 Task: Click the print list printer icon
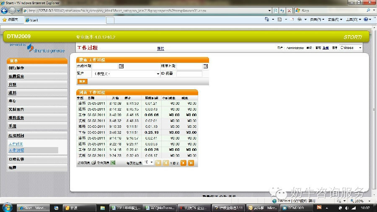point(93,163)
